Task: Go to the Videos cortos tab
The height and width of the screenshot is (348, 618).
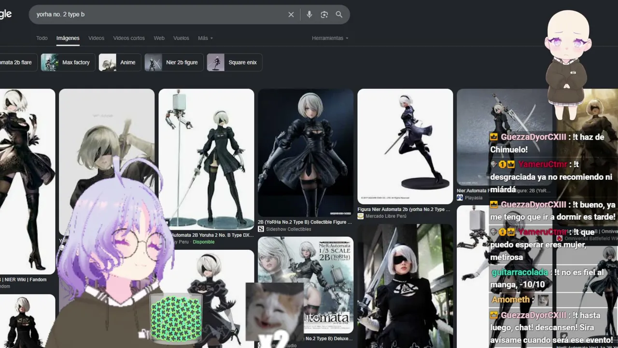Action: pos(129,38)
